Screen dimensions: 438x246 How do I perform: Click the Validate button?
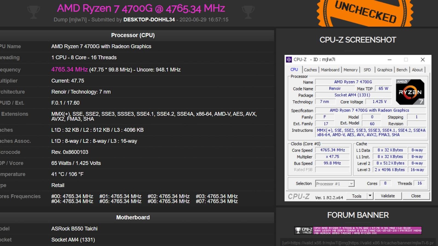[x=388, y=196]
